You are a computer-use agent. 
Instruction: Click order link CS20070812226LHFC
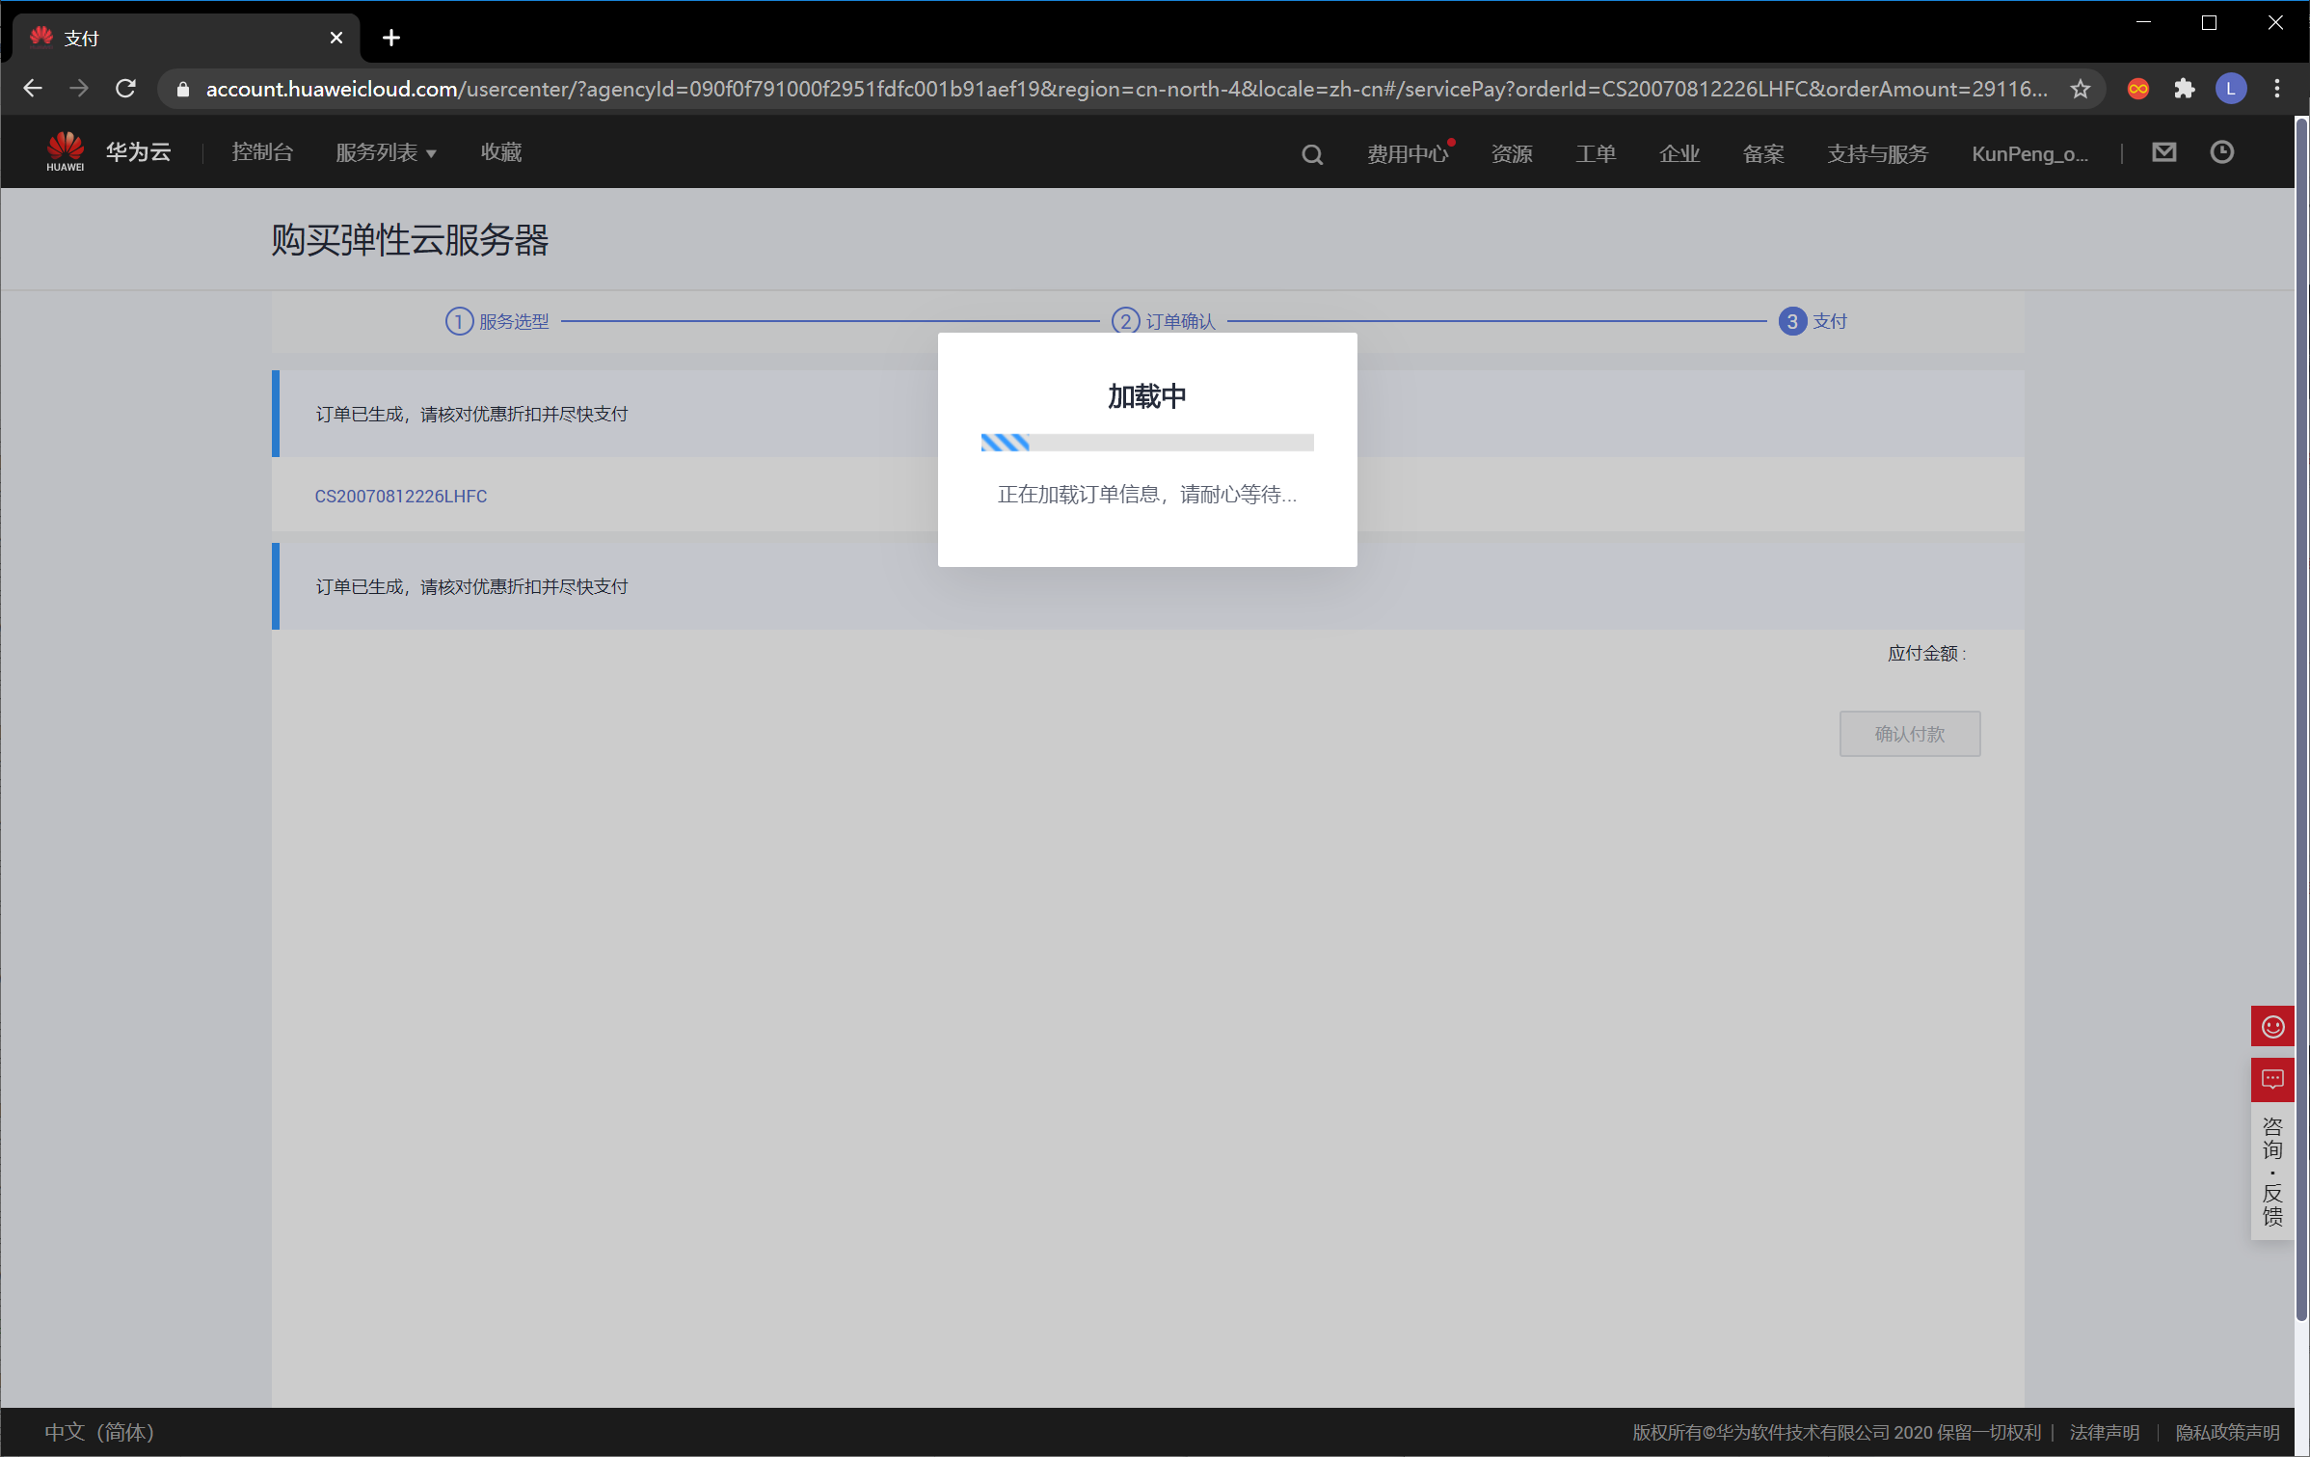click(401, 496)
